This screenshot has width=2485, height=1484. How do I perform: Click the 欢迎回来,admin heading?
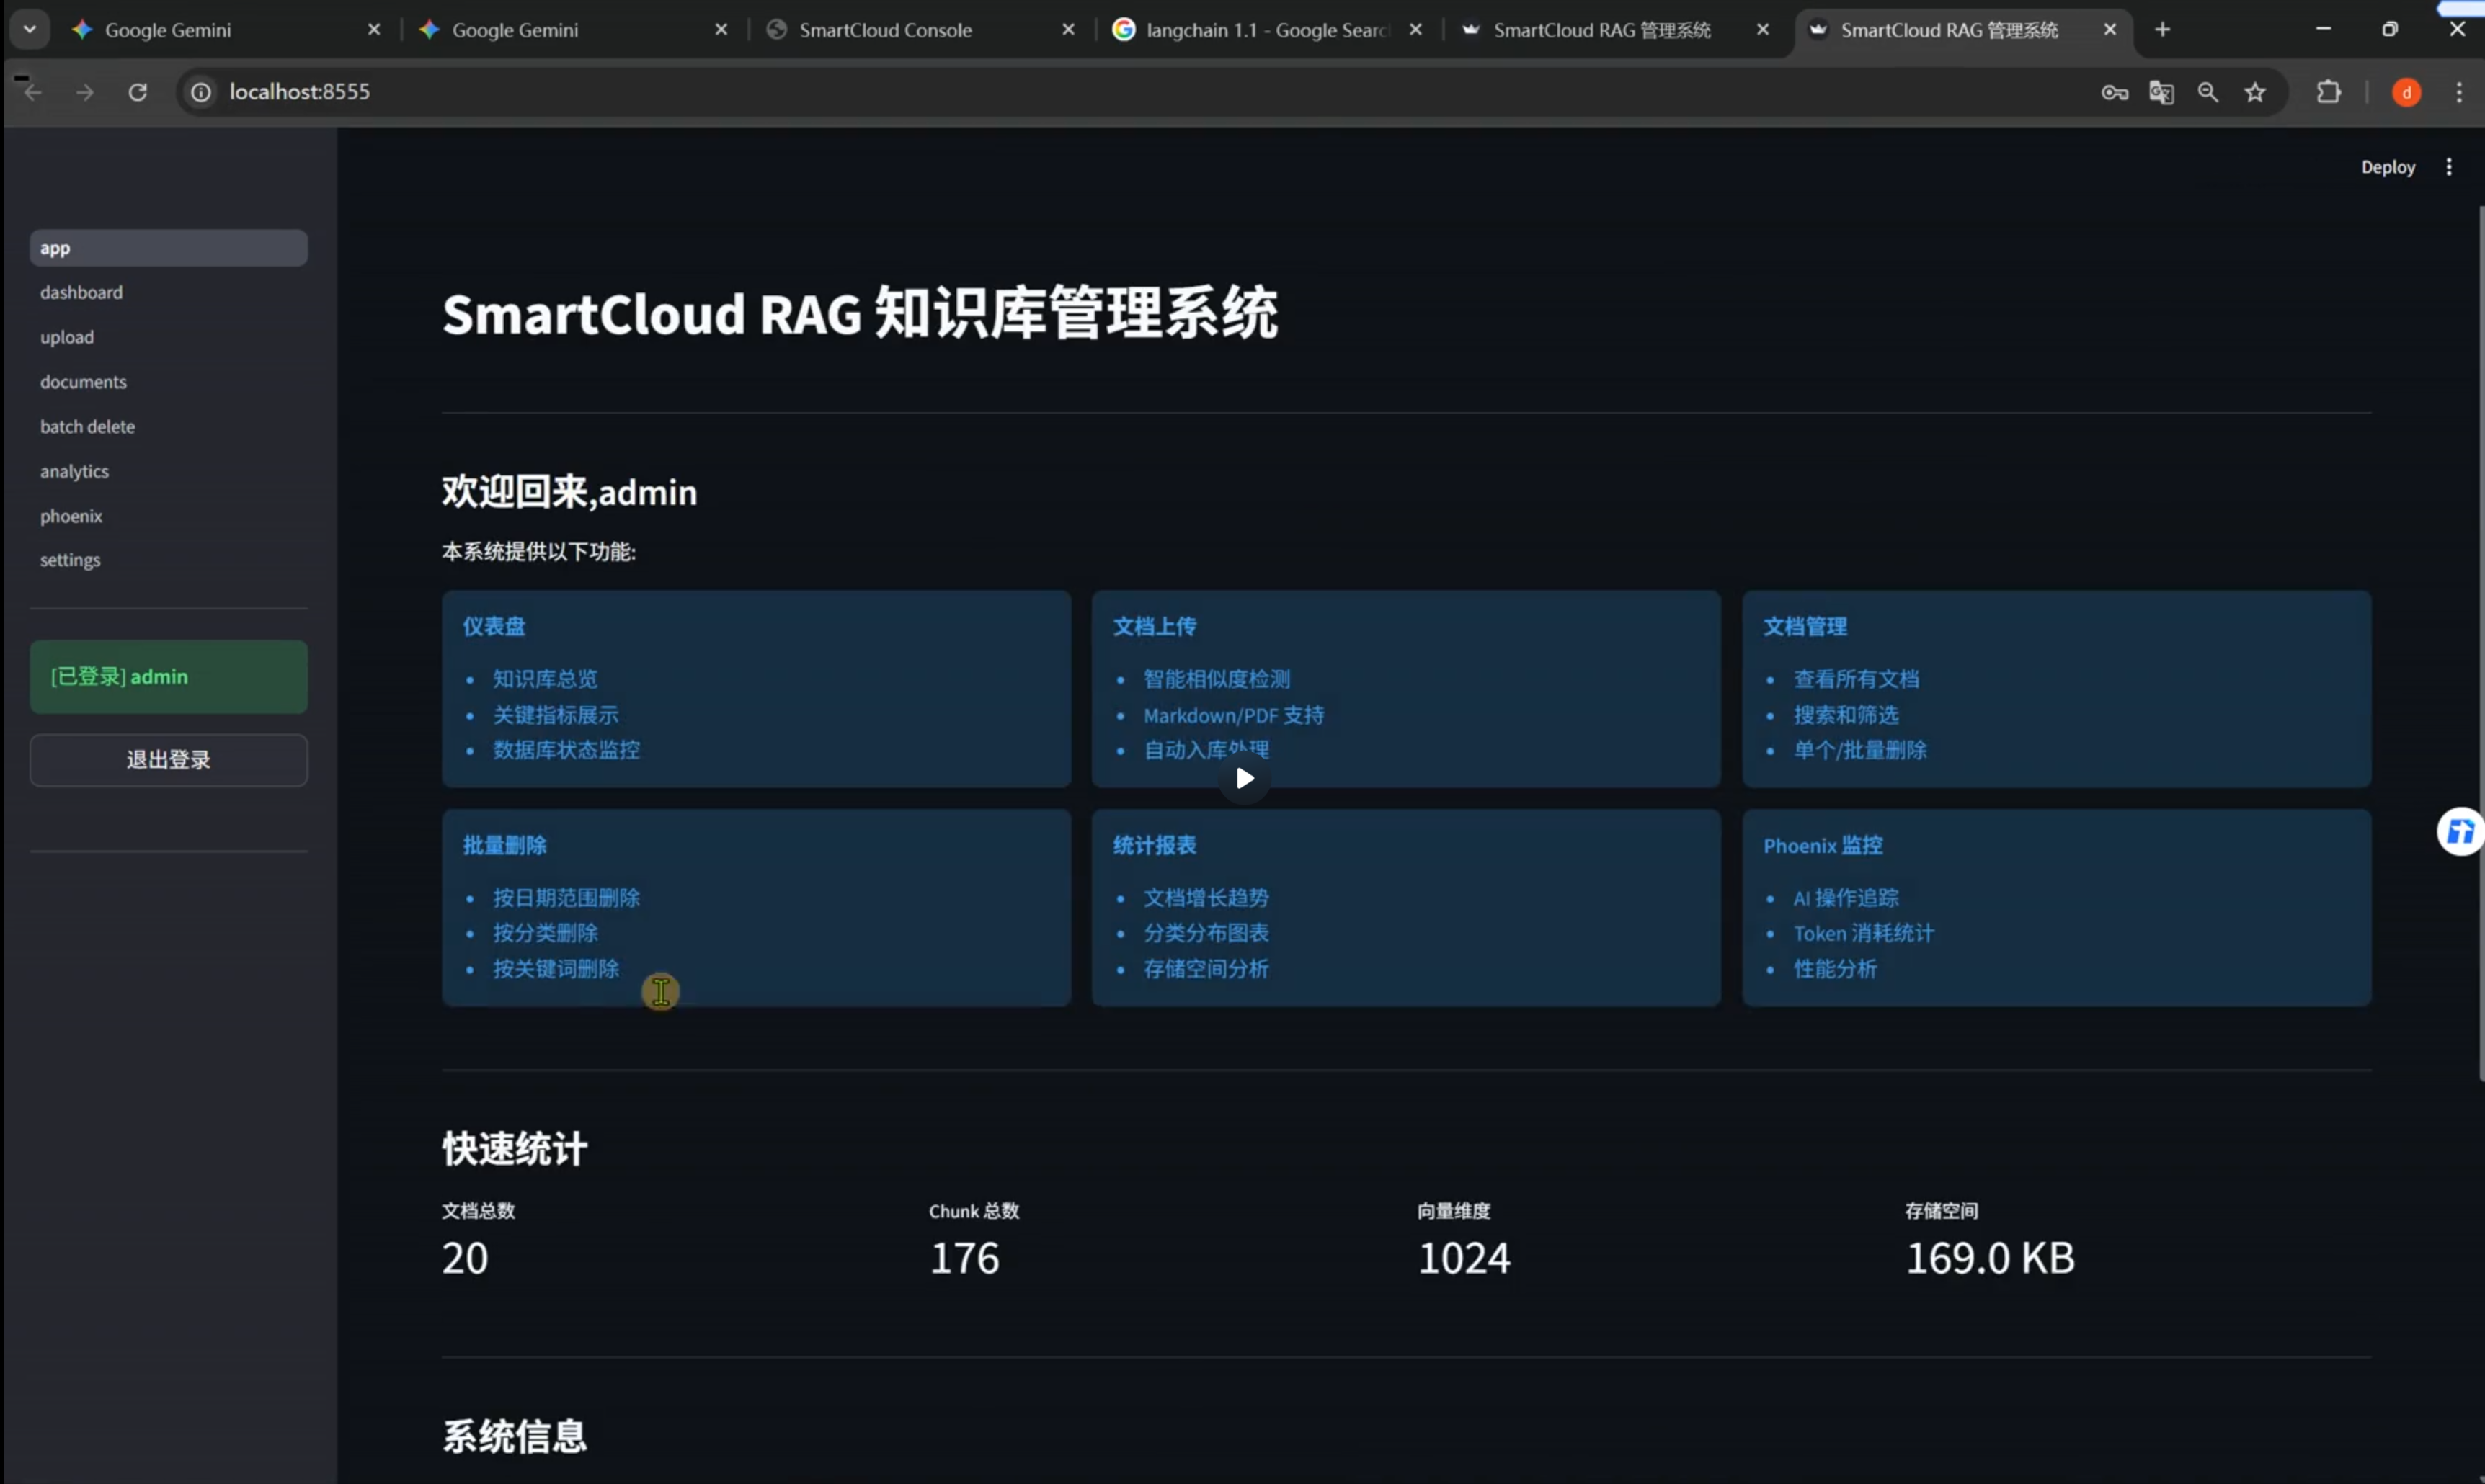click(x=569, y=492)
